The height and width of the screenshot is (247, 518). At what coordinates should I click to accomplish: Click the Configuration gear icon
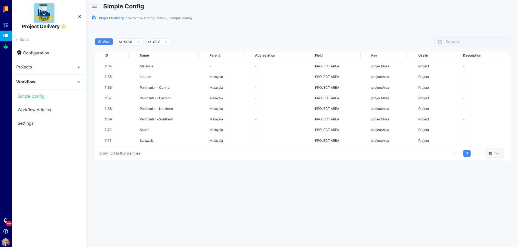coord(19,53)
